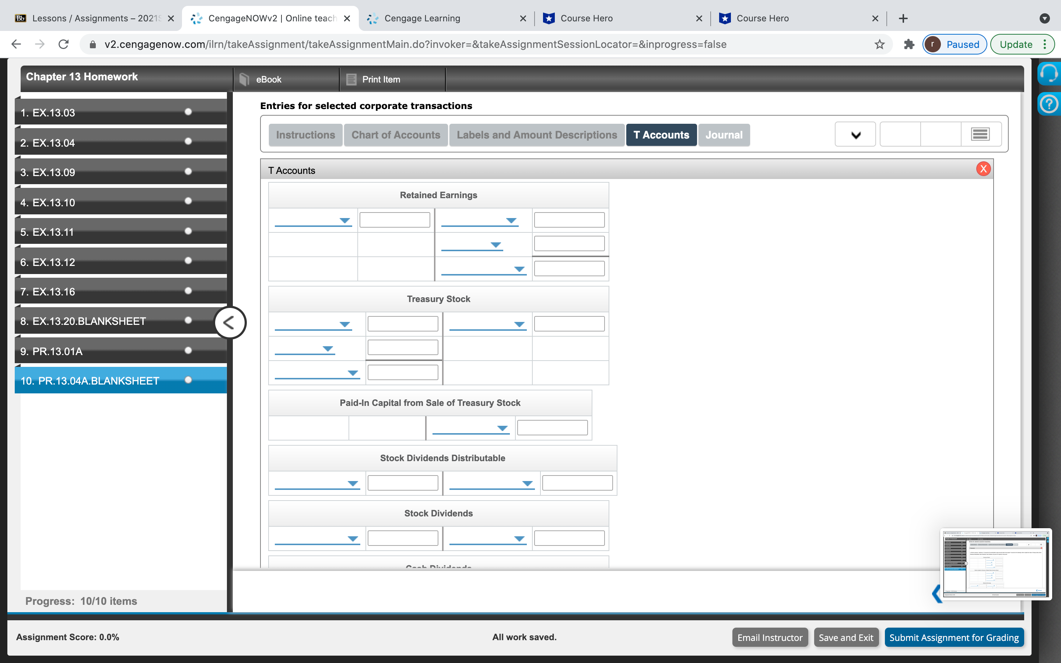Screen dimensions: 1061x663
Task: Click the first Treasury Stock debit amount field
Action: coord(402,324)
